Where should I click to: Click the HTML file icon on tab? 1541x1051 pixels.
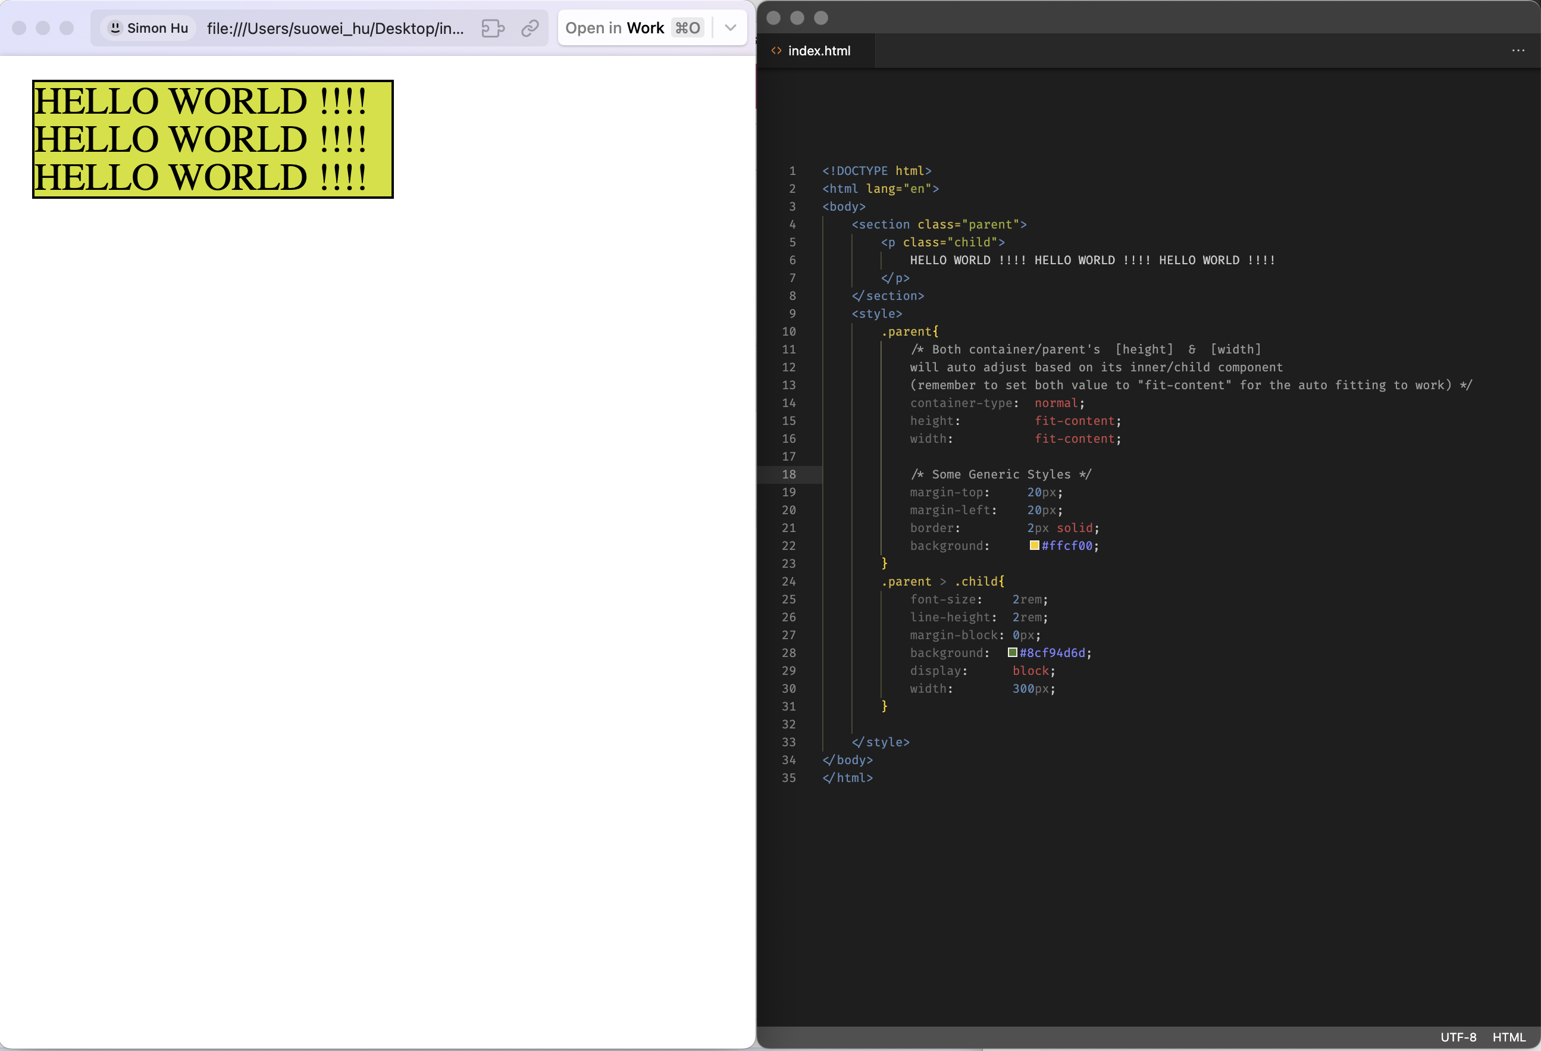[x=776, y=51]
